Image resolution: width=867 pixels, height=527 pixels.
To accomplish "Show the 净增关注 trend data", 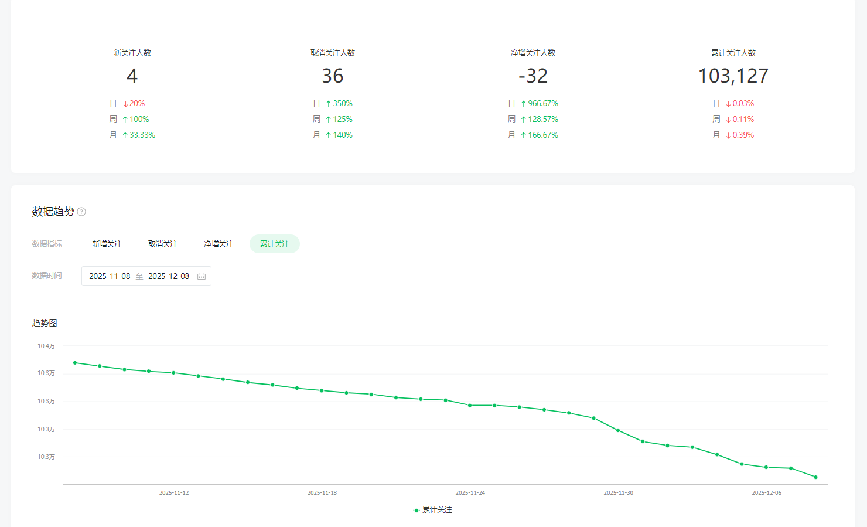I will [x=219, y=244].
